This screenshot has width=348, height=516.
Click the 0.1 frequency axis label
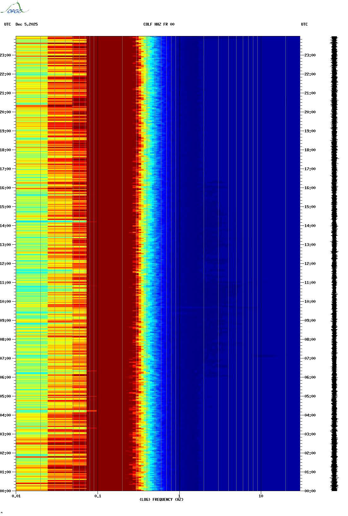click(98, 496)
